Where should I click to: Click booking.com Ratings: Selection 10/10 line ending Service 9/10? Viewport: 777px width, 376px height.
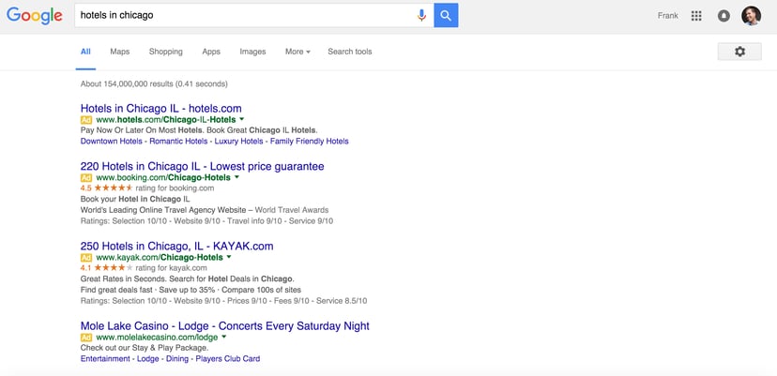(206, 221)
